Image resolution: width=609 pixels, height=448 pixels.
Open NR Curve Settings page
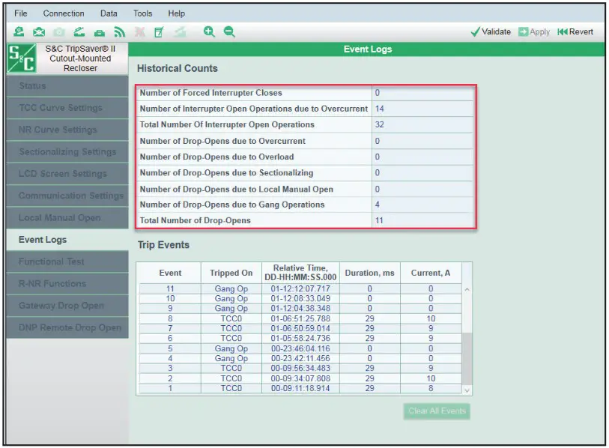(x=67, y=130)
